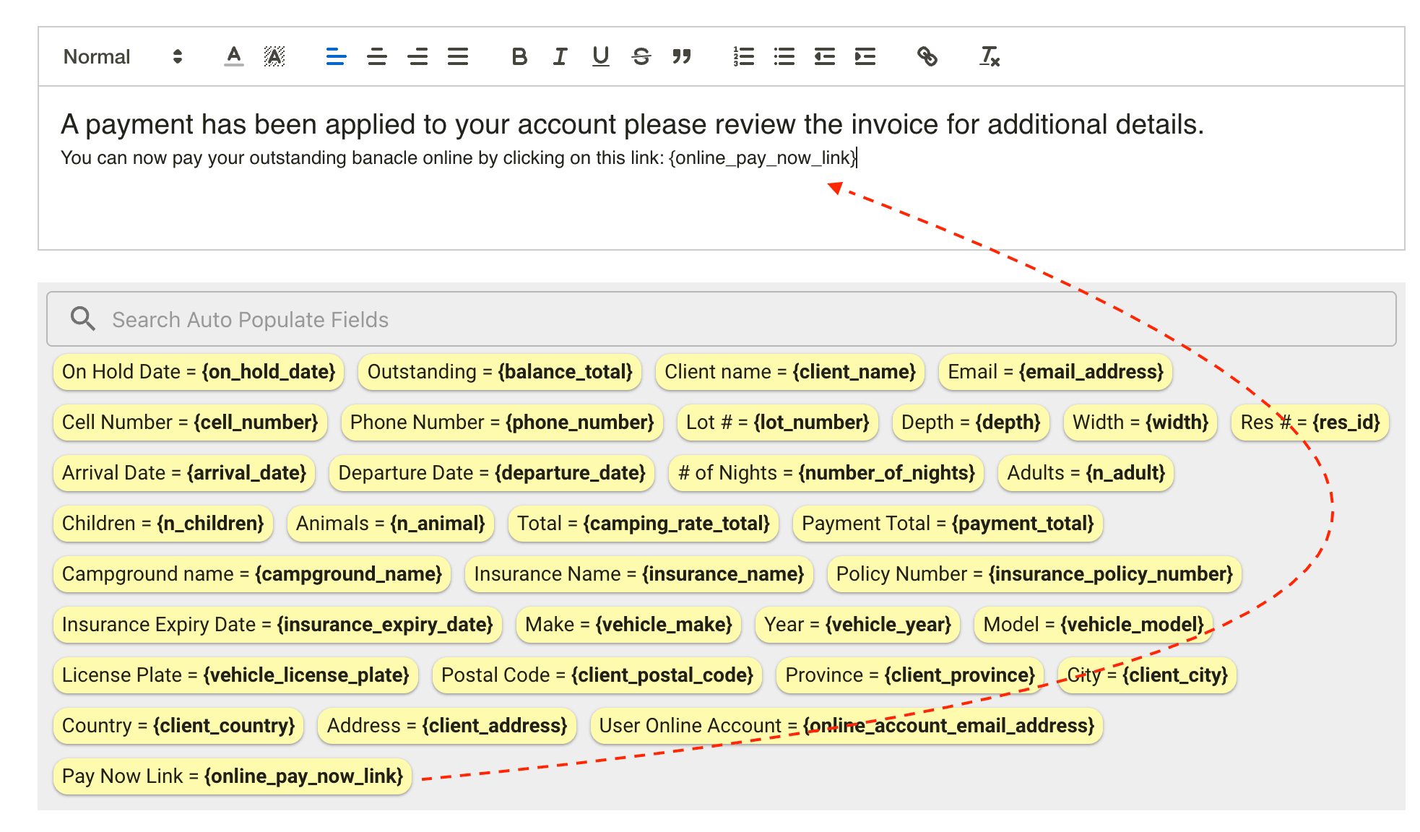This screenshot has width=1420, height=832.
Task: Insert a blockquote
Action: 682,56
